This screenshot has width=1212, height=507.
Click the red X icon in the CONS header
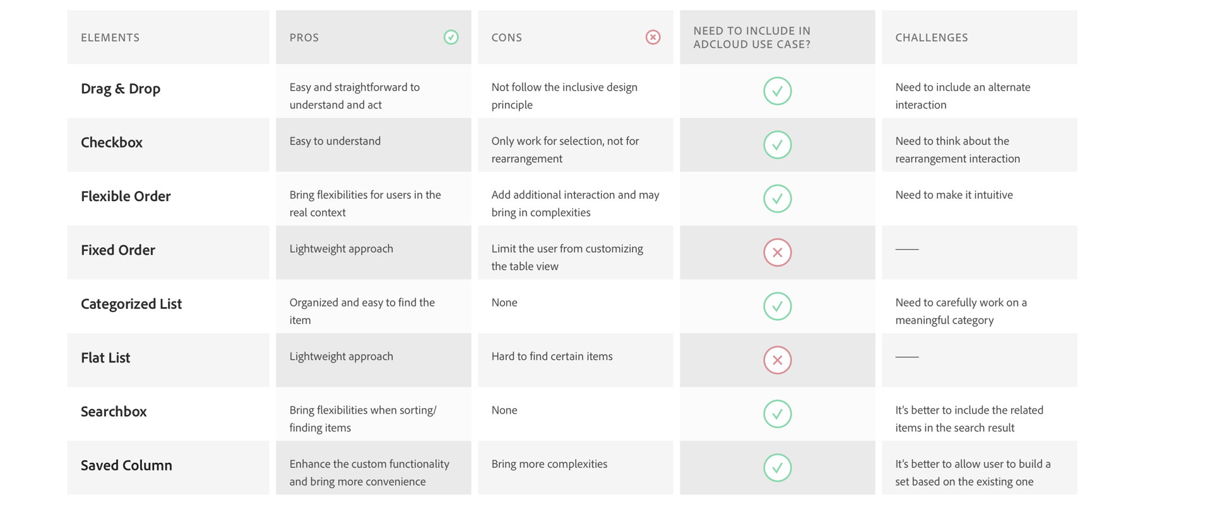pos(653,37)
